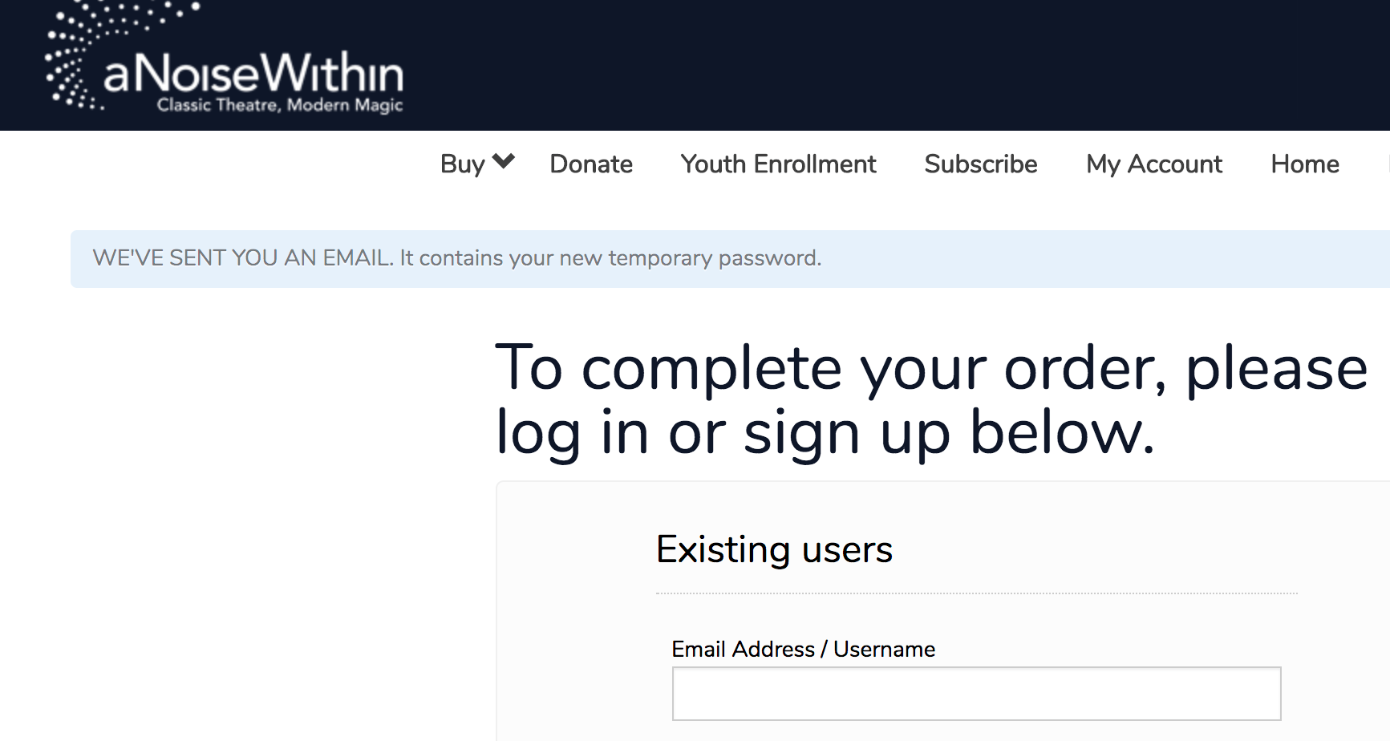Open Youth Enrollment from the navigation

pyautogui.click(x=778, y=164)
